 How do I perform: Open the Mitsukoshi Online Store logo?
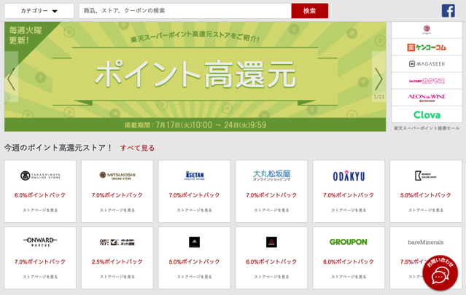click(117, 176)
